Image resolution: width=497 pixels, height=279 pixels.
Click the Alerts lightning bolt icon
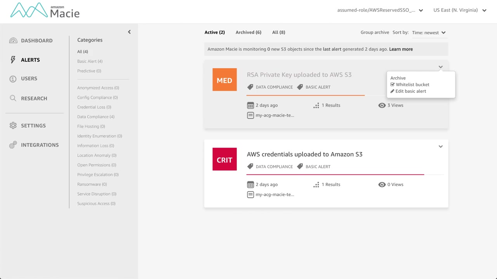(x=13, y=60)
